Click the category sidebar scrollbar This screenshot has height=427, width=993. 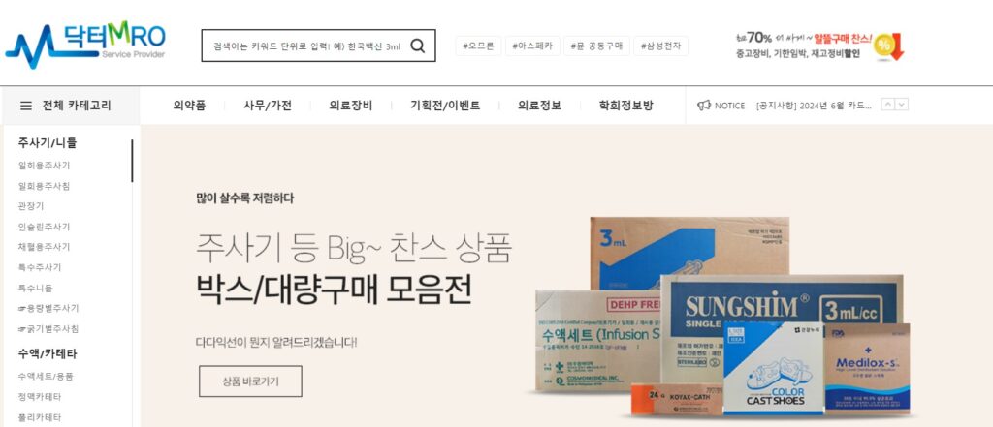tap(132, 161)
